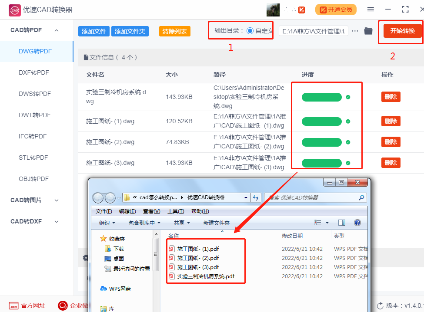Click the version refresh icon

[380, 306]
